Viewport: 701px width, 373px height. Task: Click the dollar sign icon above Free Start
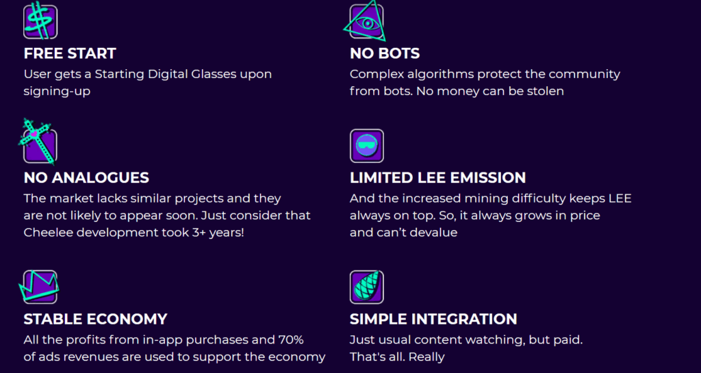(x=40, y=21)
